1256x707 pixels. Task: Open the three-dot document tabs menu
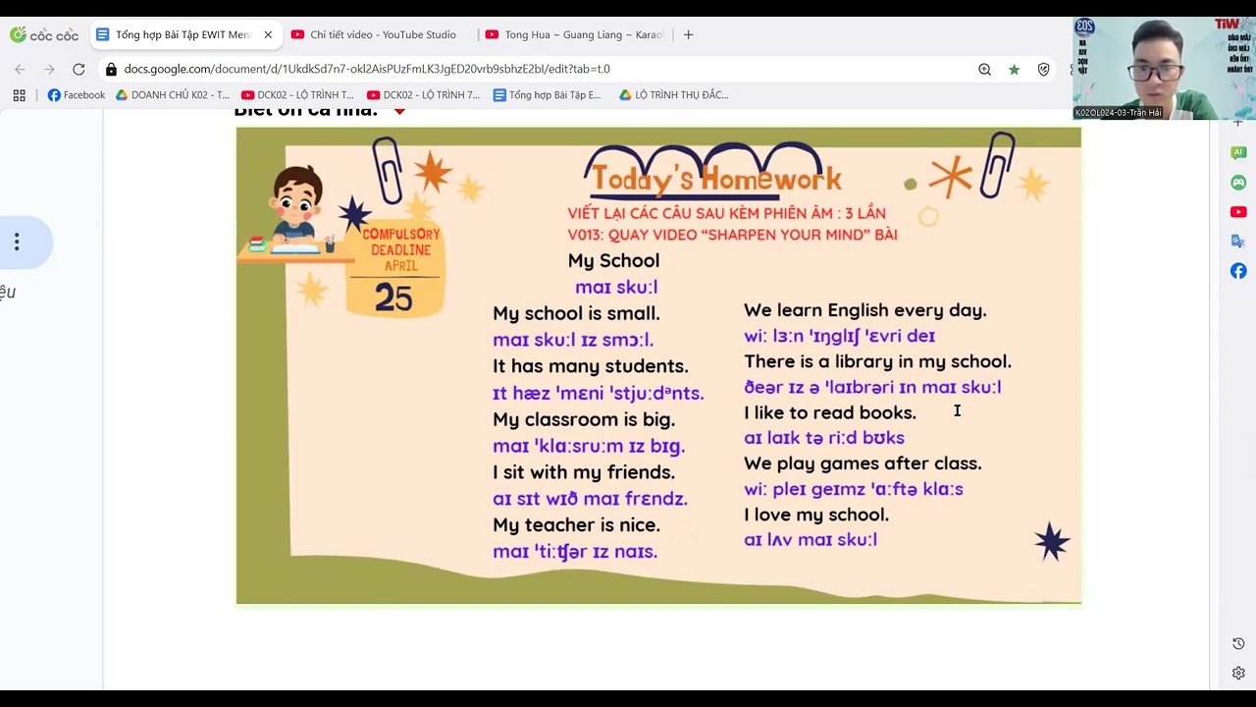[x=17, y=242]
